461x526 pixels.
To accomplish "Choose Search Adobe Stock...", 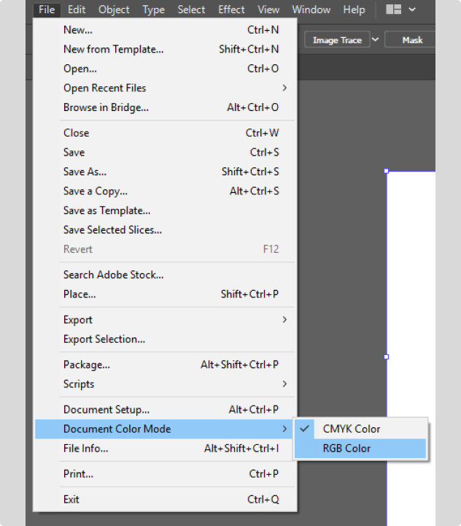I will (166, 275).
